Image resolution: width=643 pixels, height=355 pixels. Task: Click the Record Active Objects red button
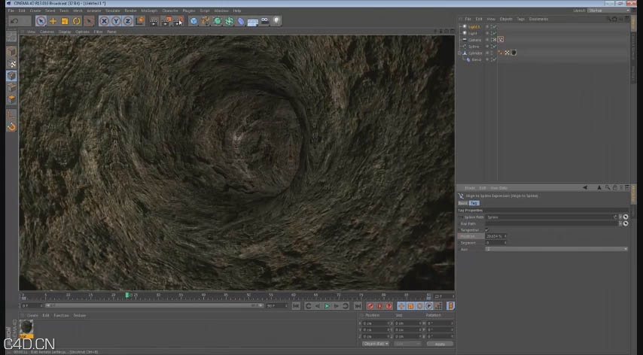[370, 306]
